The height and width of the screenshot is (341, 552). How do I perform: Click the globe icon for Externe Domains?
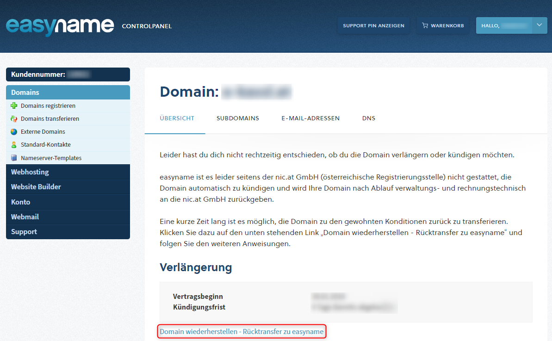coord(14,131)
